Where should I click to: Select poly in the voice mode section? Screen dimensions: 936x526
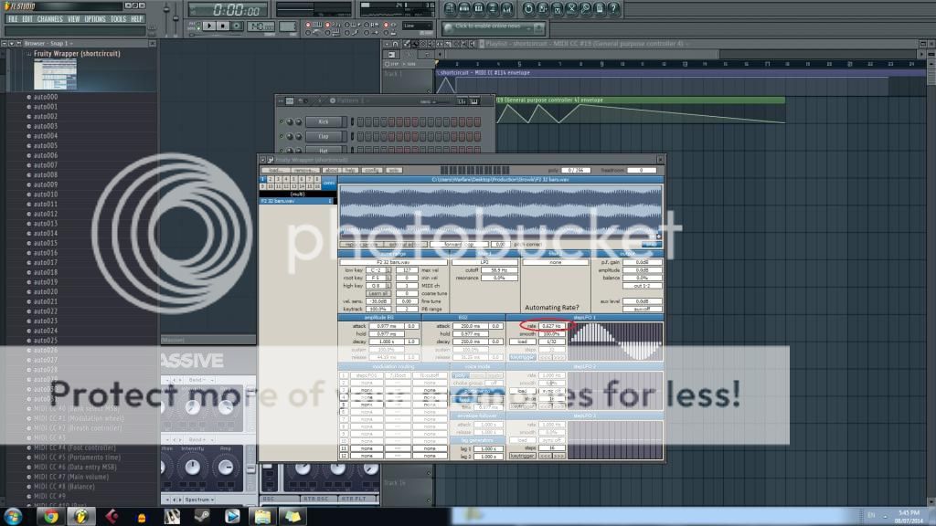(x=460, y=375)
